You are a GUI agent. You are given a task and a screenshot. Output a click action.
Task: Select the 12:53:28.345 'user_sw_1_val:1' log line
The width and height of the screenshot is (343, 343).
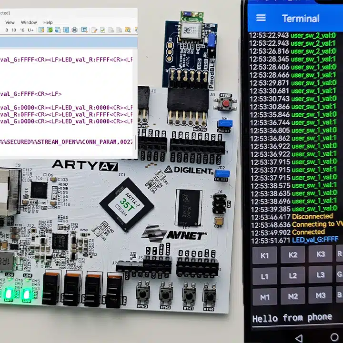(x=293, y=59)
